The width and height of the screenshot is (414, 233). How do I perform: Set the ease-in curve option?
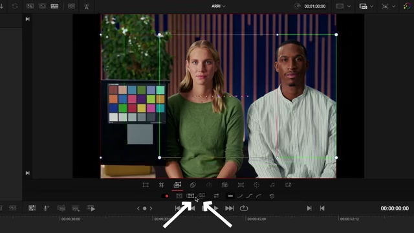point(240,196)
